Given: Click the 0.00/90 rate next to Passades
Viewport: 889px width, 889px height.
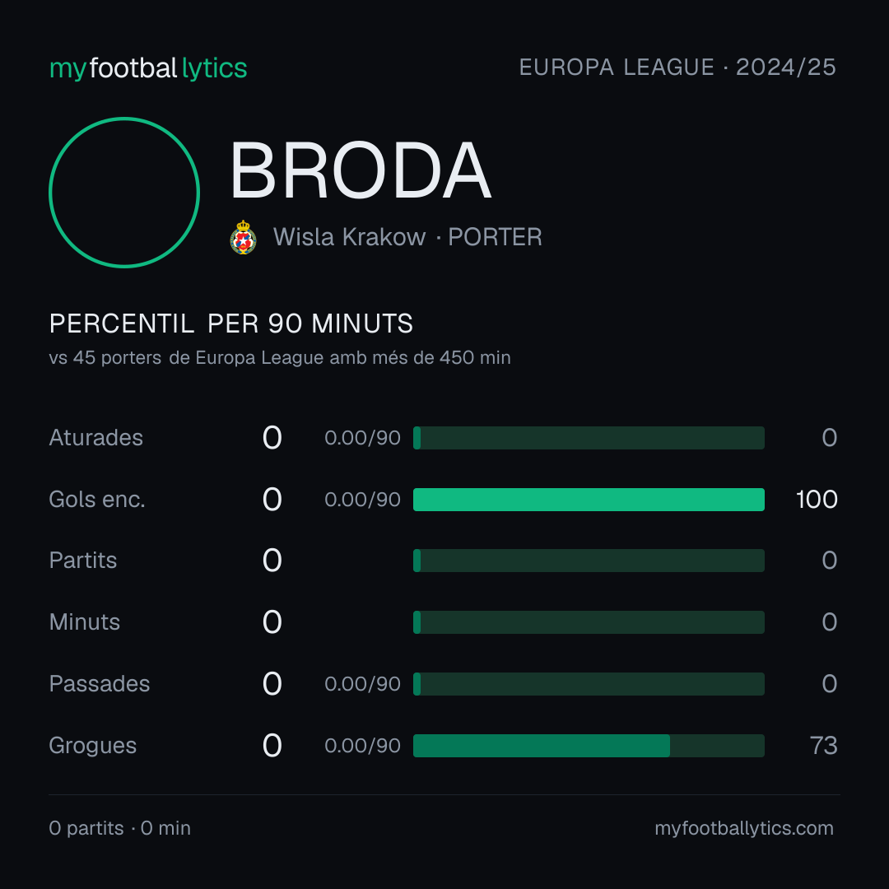Looking at the screenshot, I should pos(362,684).
